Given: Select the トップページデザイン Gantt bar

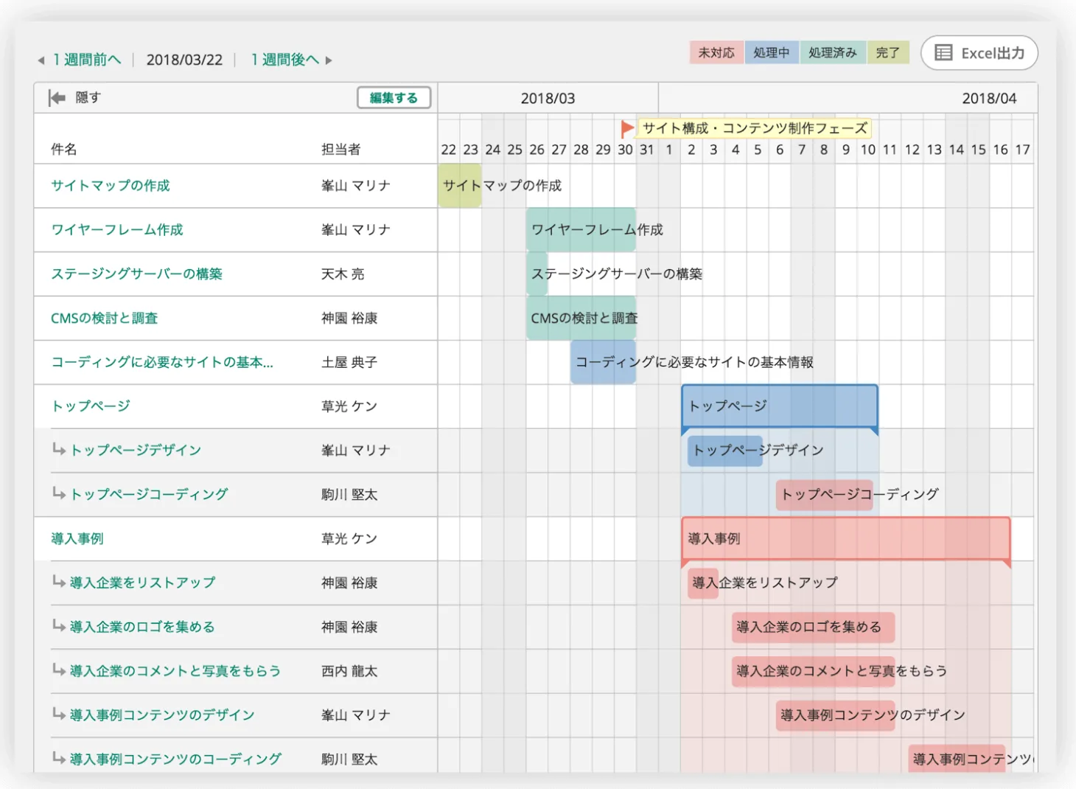Looking at the screenshot, I should pyautogui.click(x=725, y=451).
